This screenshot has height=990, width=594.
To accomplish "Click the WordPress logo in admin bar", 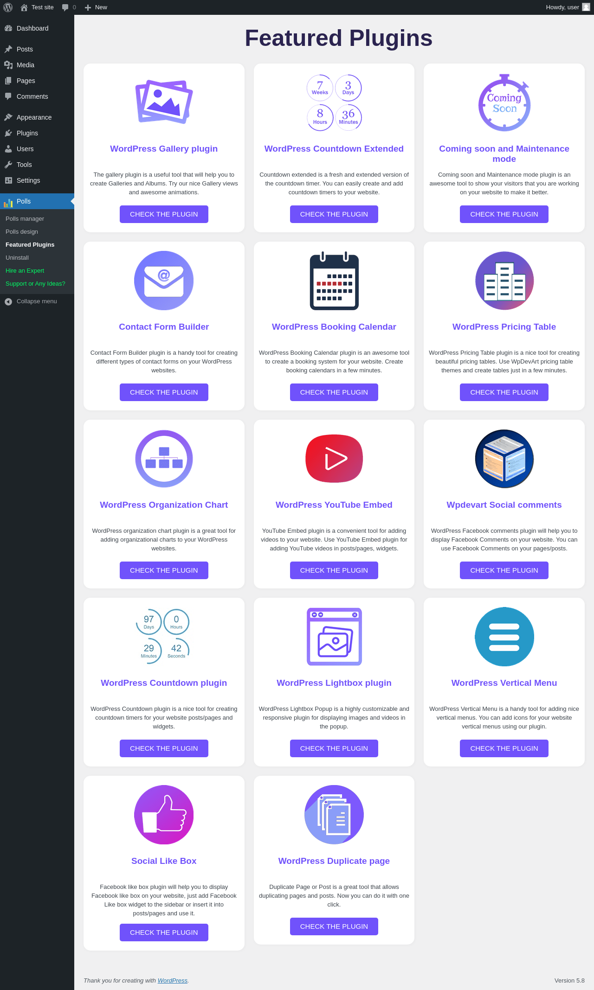I will pos(8,7).
